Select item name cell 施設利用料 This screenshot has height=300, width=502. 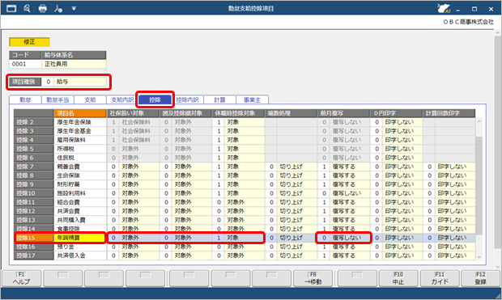(80, 193)
